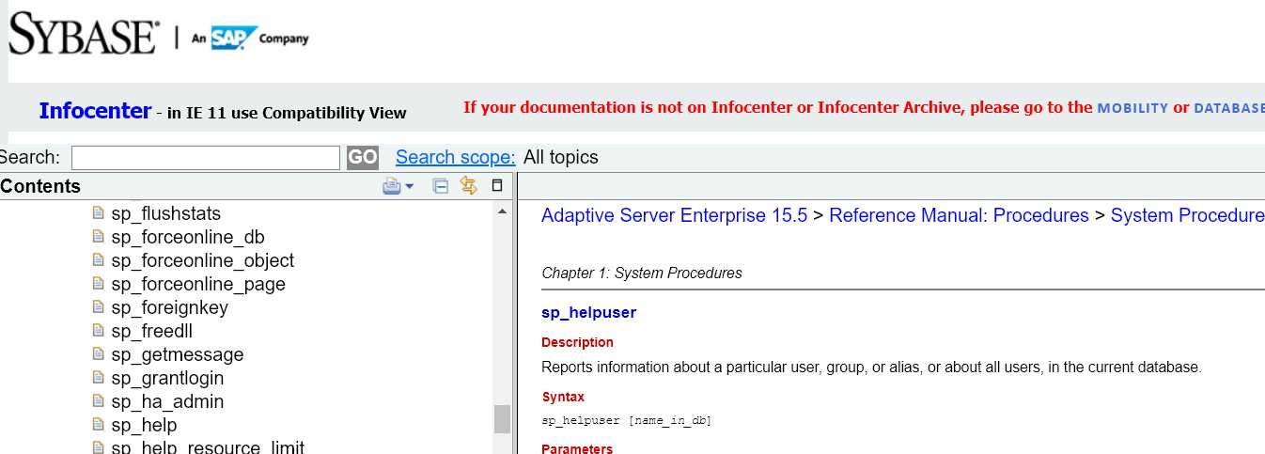
Task: Open System Procedures breadcrumb link
Action: tap(1187, 215)
